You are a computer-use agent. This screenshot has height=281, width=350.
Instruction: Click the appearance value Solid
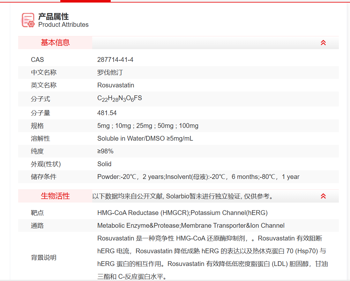(103, 164)
